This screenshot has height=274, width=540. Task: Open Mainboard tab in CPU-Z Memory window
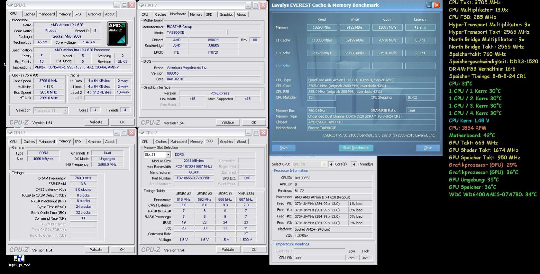coord(47,142)
